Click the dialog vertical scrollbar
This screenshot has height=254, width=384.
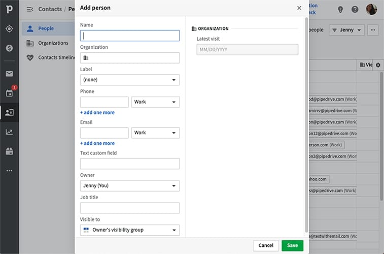point(306,125)
